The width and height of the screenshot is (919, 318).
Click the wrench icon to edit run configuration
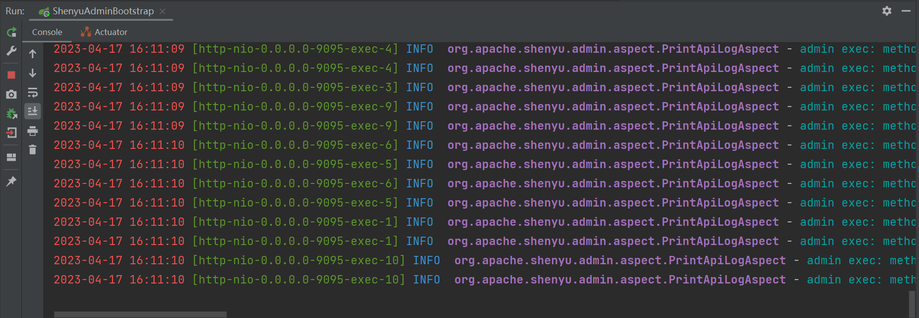pos(11,51)
